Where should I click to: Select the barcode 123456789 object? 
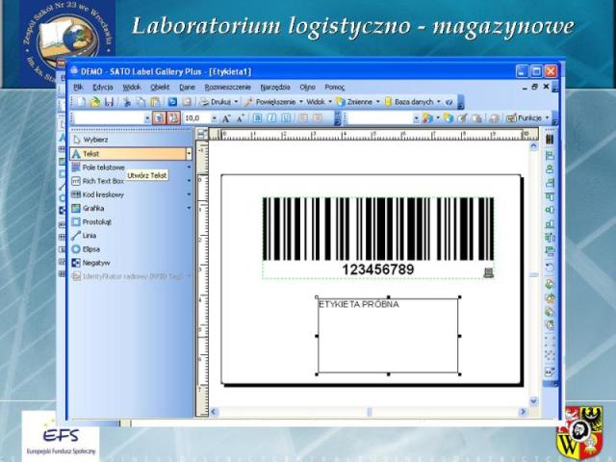pos(378,238)
